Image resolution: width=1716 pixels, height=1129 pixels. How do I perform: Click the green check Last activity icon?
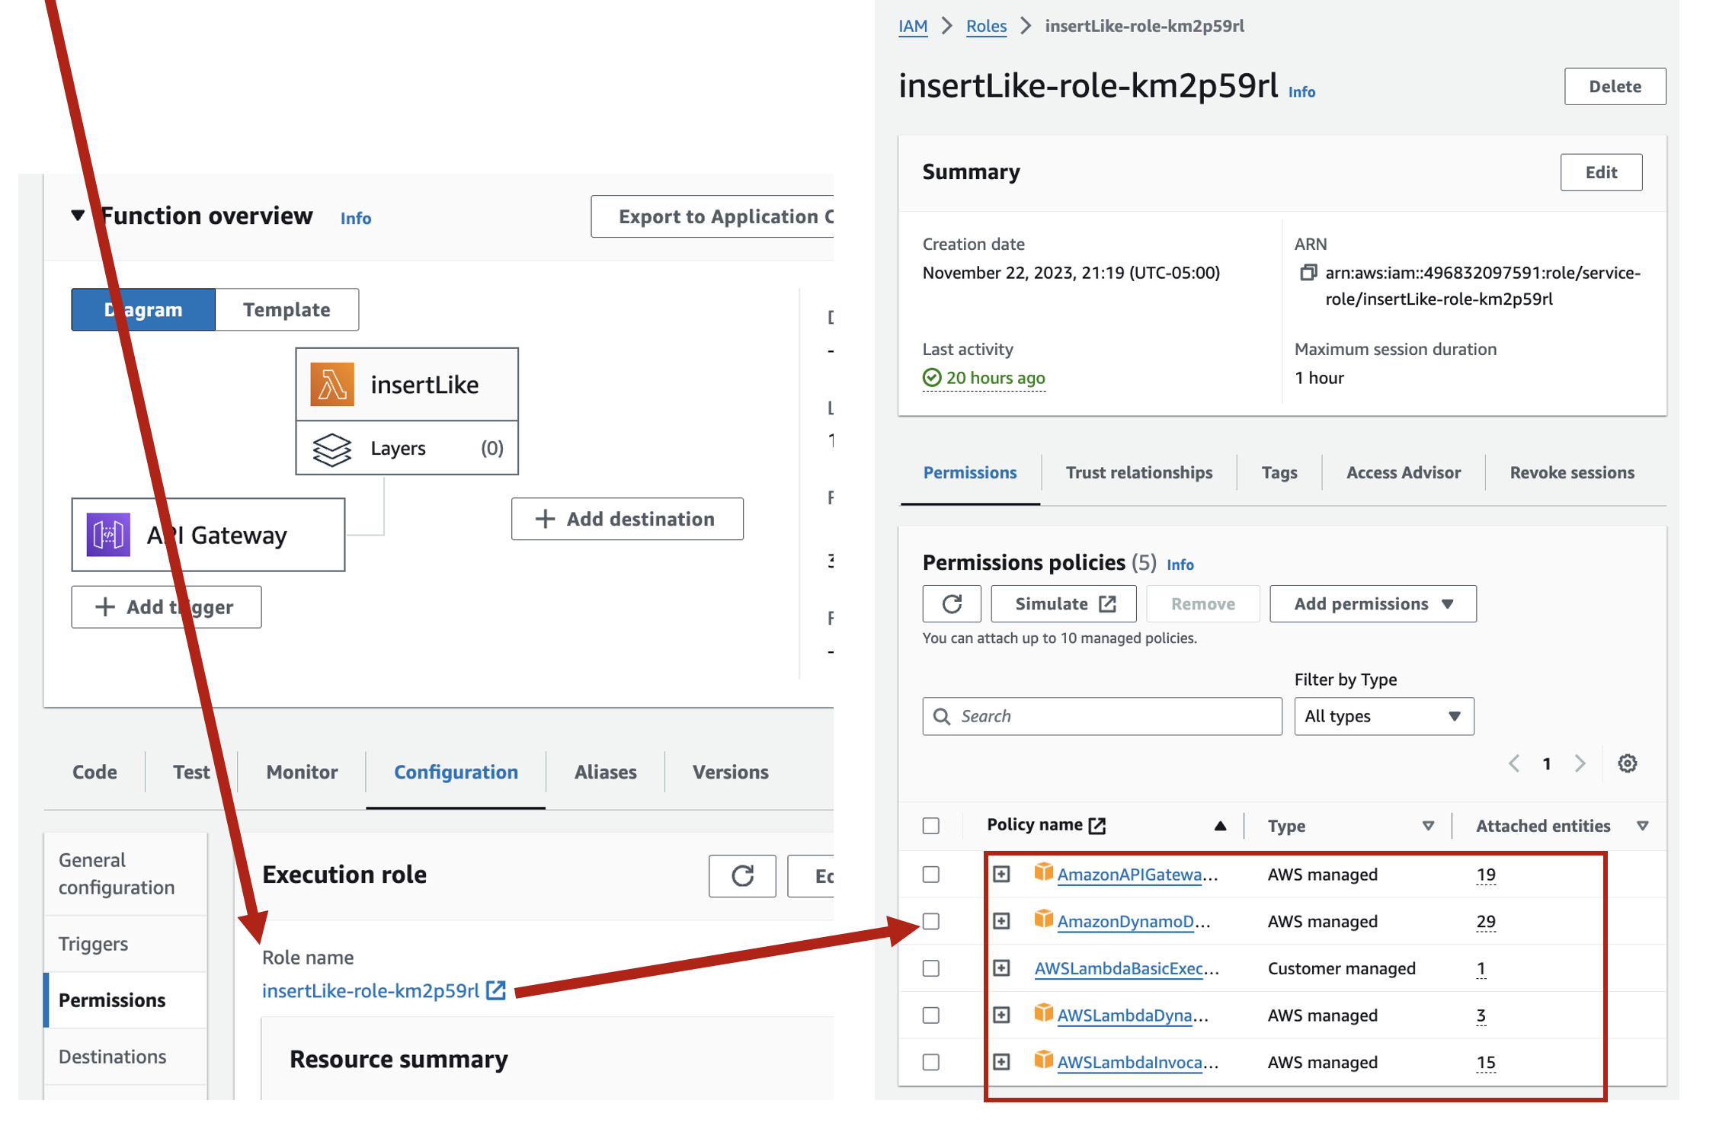(x=932, y=377)
